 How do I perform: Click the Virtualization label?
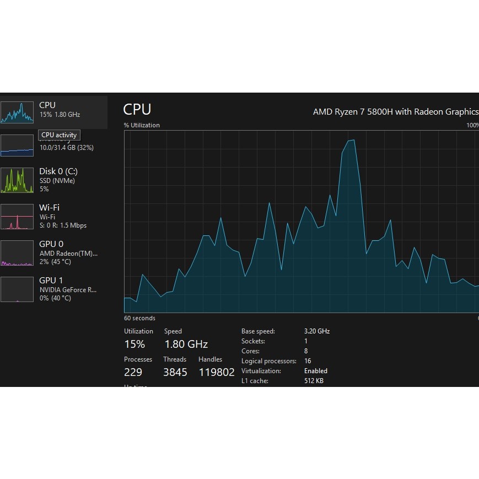pyautogui.click(x=261, y=371)
